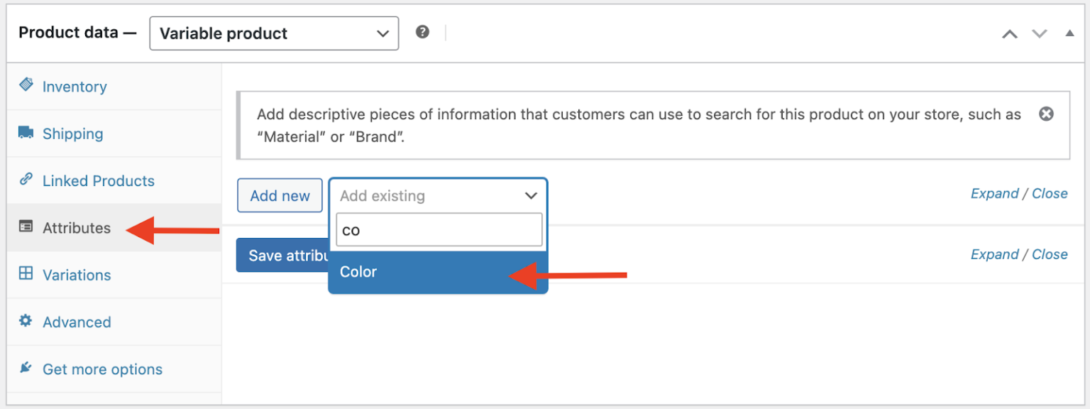Click the Get more options icon
The image size is (1090, 409).
(x=26, y=368)
